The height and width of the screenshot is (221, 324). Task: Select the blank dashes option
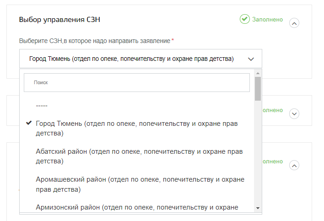42,106
